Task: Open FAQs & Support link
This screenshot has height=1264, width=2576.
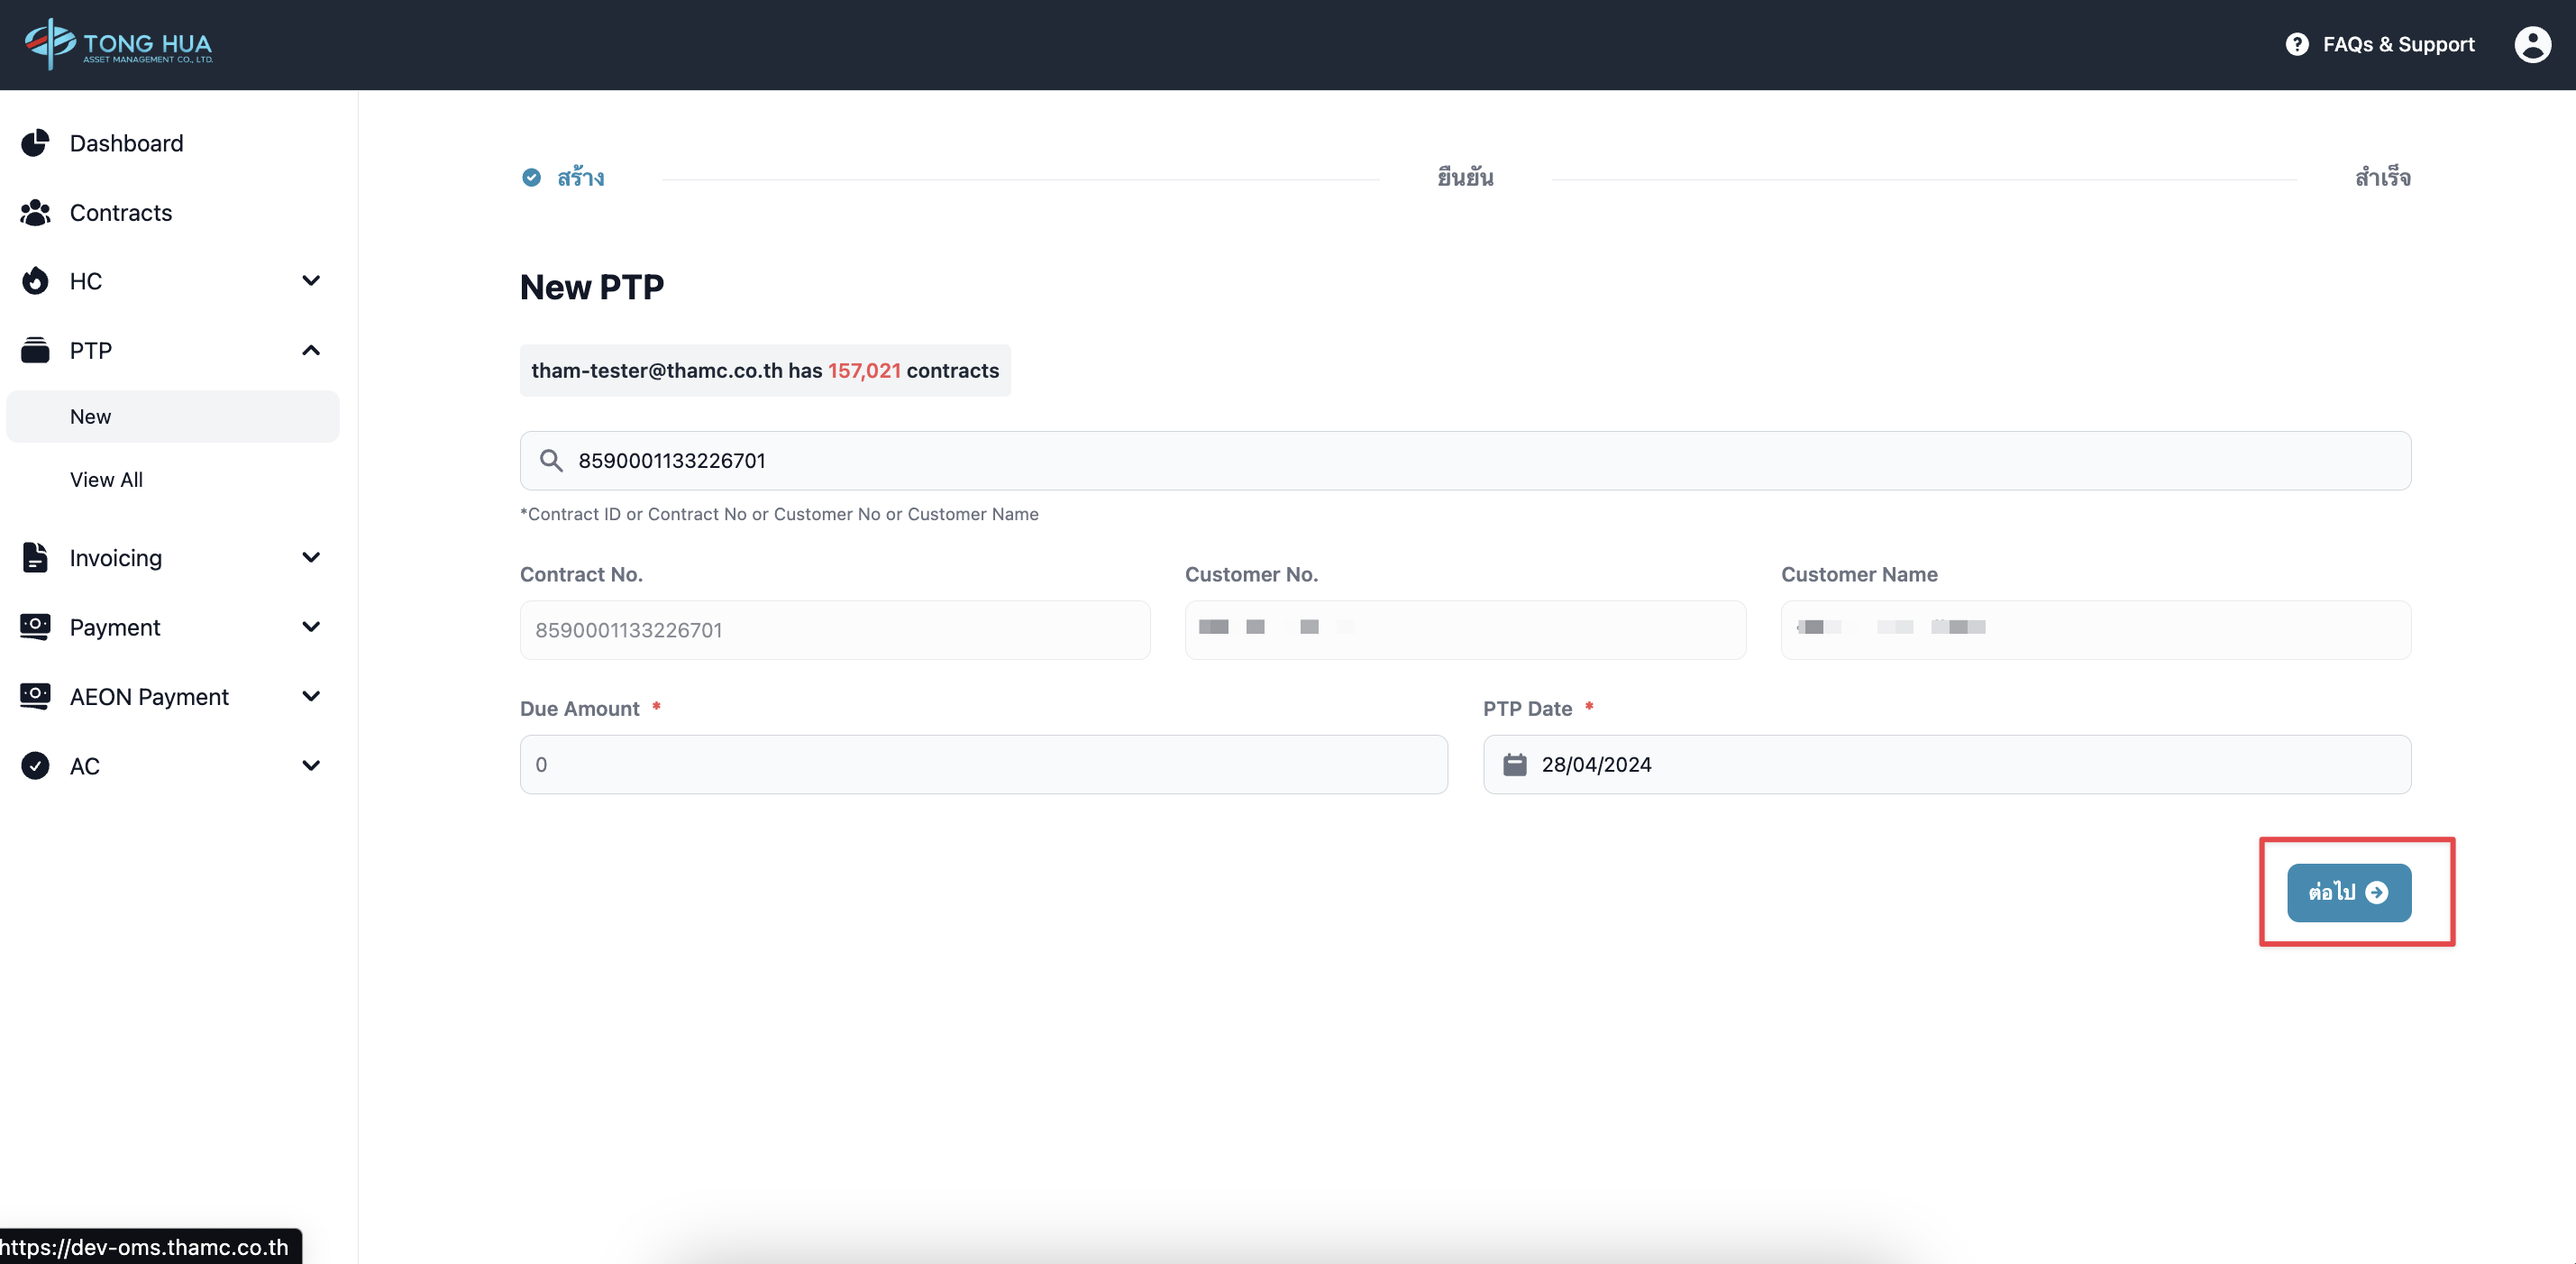Action: 2397,44
